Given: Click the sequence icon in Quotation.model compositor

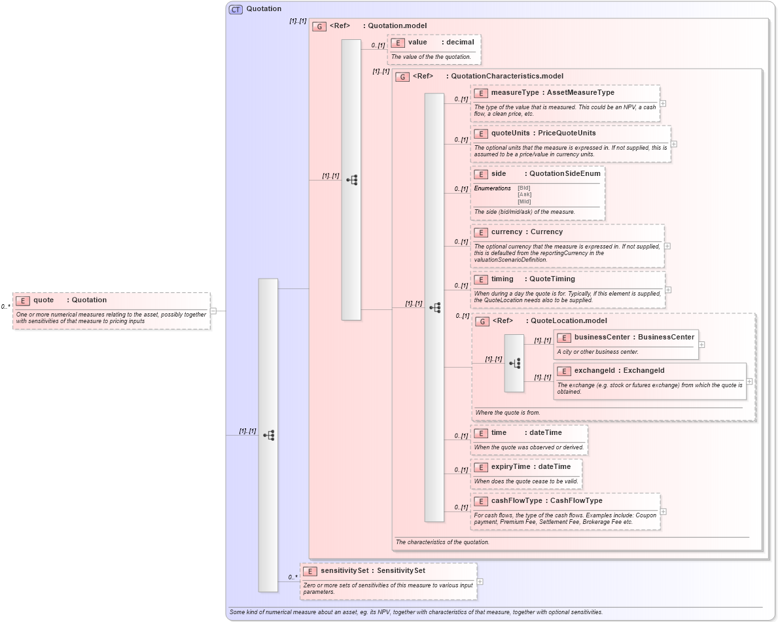Looking at the screenshot, I should coord(352,180).
